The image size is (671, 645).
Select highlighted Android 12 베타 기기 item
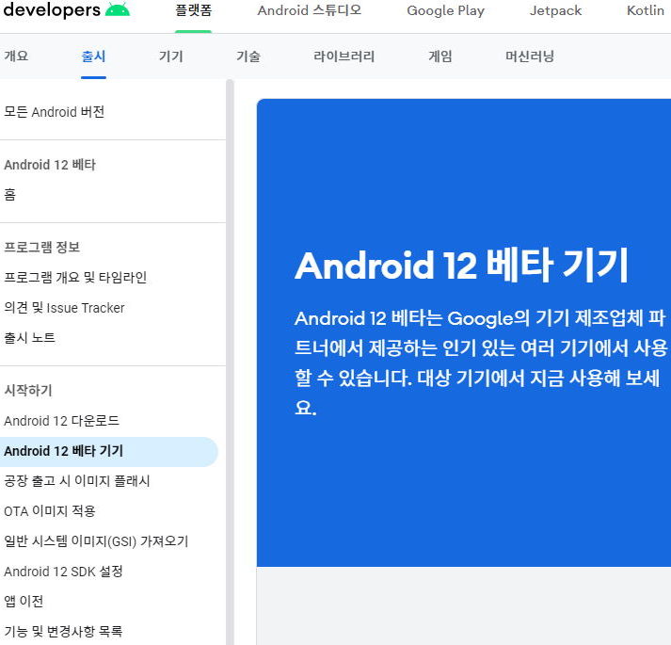(108, 451)
